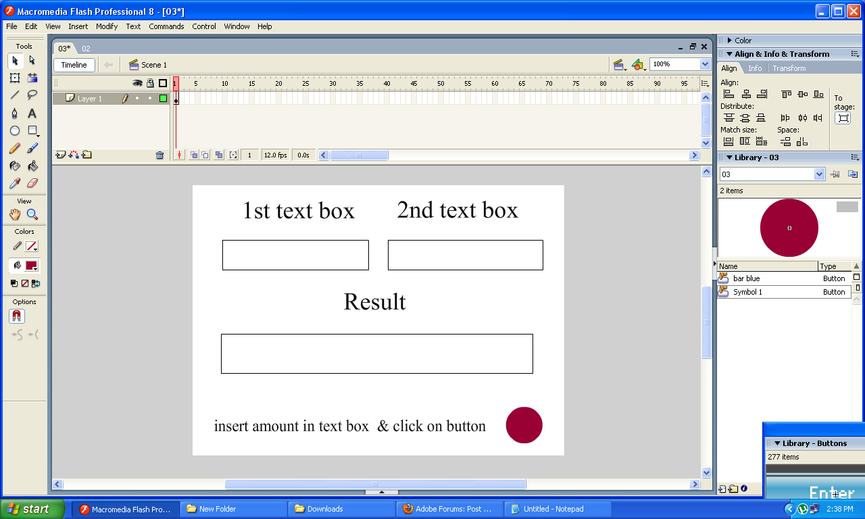Activate the Eyedropper tool
Viewport: 865px width, 519px height.
coord(15,183)
